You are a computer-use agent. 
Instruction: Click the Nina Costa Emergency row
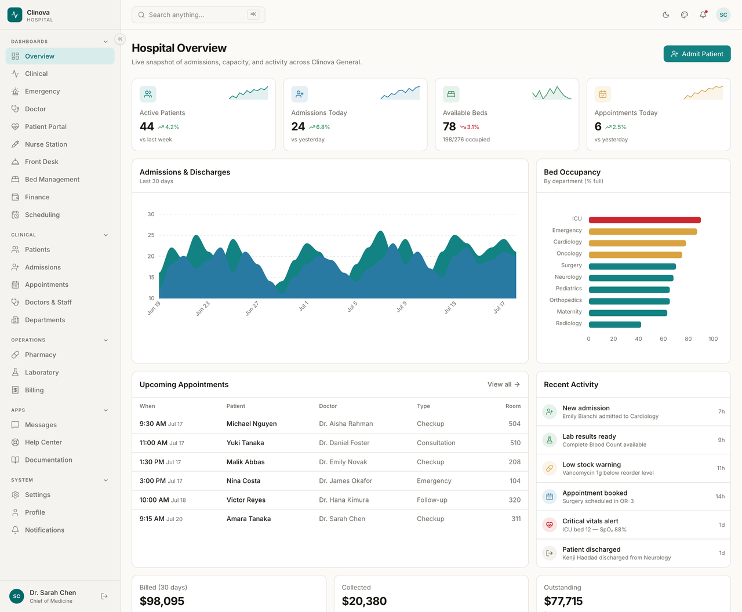coord(330,481)
